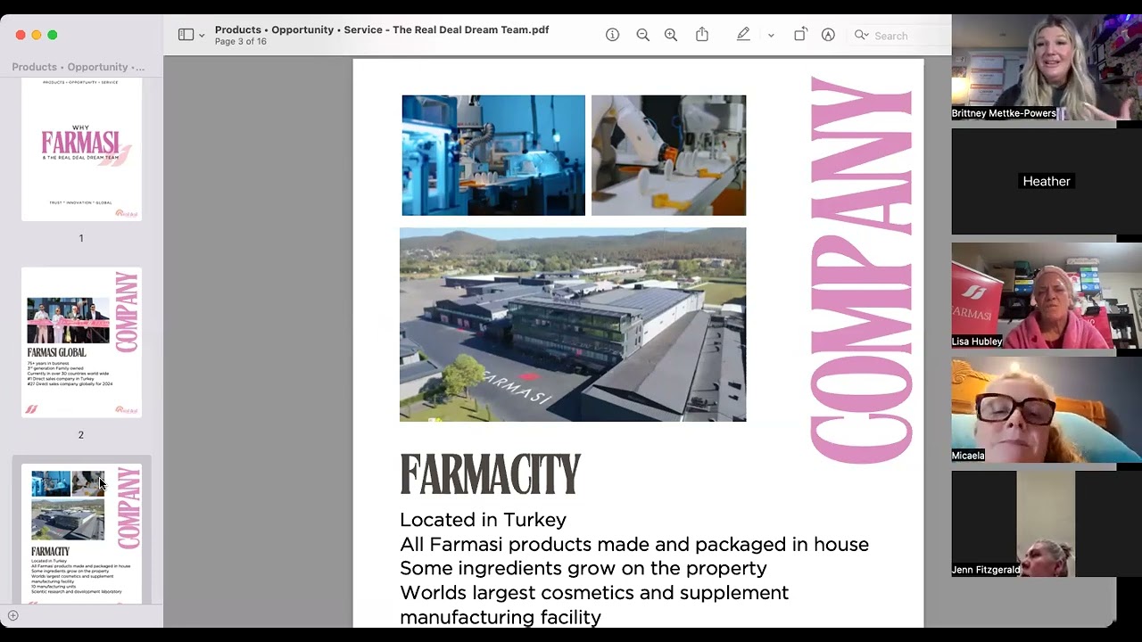Rotate the page with the Rotate icon
The width and height of the screenshot is (1142, 642).
(x=800, y=35)
